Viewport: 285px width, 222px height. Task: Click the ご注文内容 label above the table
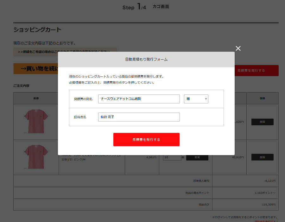coord(21,86)
